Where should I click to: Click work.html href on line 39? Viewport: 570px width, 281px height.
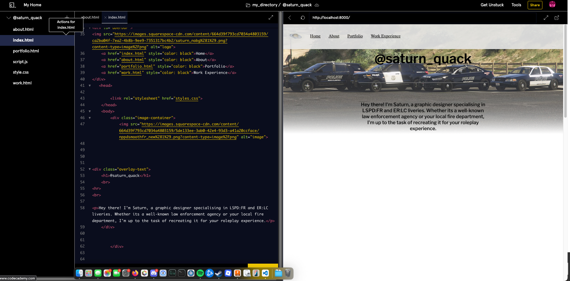coord(131,73)
